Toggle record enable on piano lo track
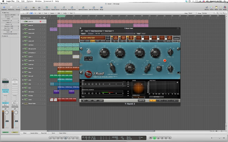Image resolution: width=228 pixels, height=142 pixels. [x=40, y=21]
